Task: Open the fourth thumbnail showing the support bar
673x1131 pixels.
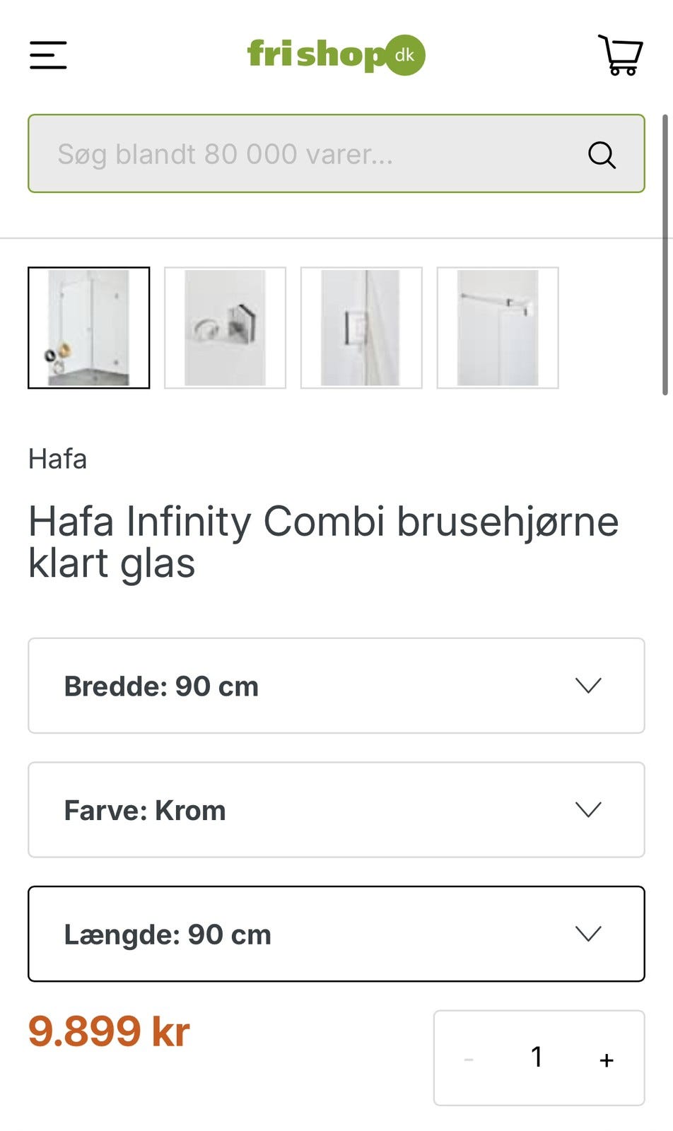Action: (498, 327)
